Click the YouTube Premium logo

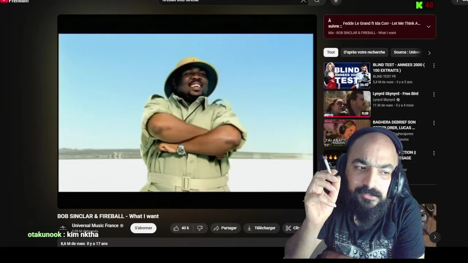15,1
